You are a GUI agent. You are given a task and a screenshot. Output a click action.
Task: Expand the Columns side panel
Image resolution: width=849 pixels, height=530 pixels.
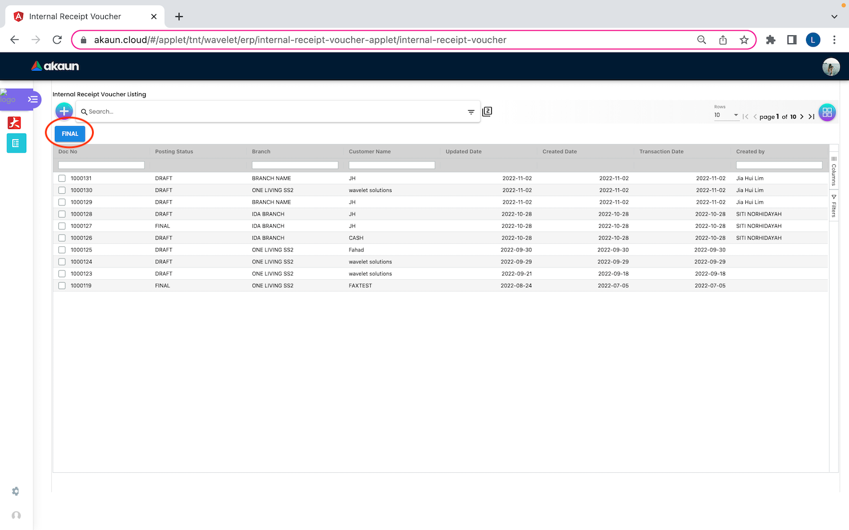tap(834, 171)
